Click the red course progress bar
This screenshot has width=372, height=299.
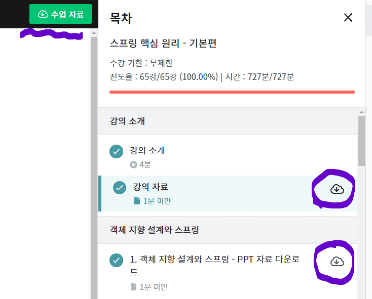(x=232, y=92)
